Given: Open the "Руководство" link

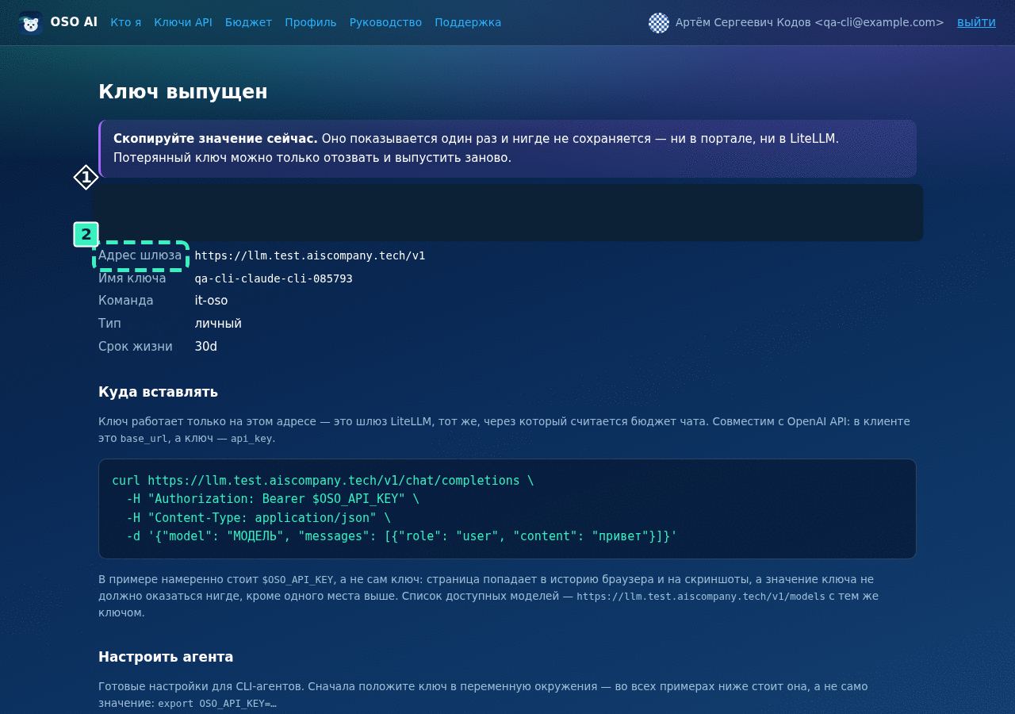Looking at the screenshot, I should coord(385,22).
